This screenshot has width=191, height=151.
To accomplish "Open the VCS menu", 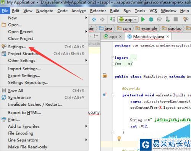I will [x=153, y=11].
